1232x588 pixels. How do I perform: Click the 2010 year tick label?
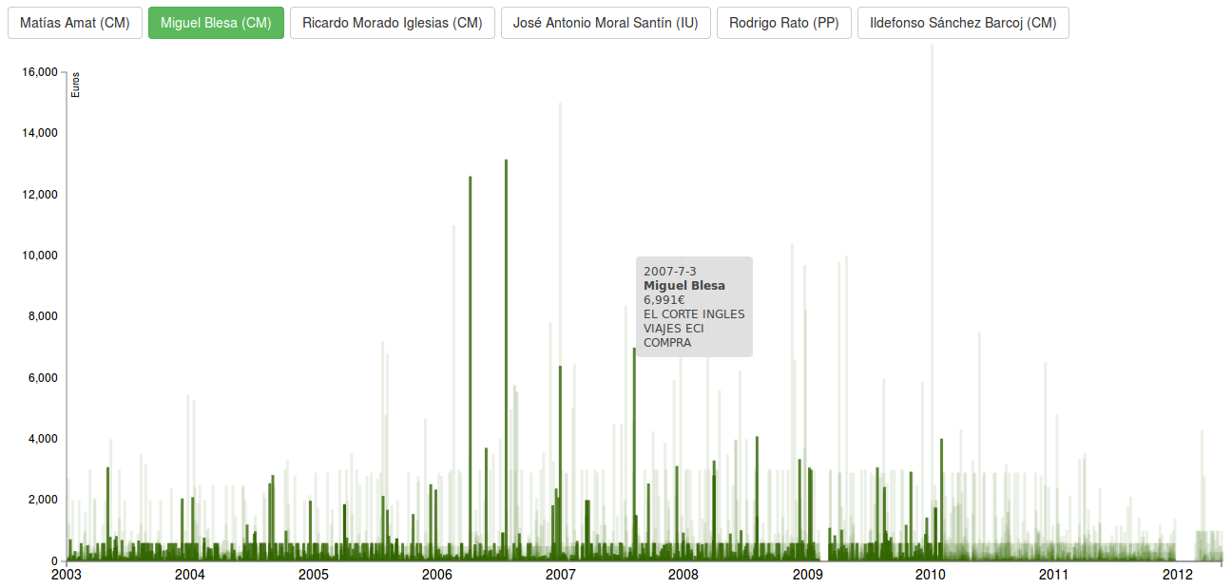(930, 575)
